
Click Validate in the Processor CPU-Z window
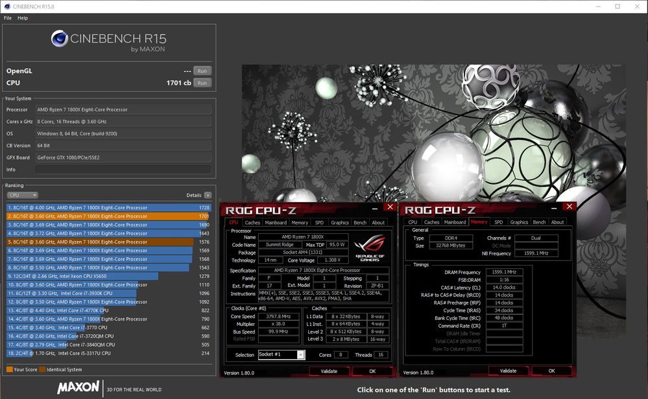pyautogui.click(x=329, y=371)
